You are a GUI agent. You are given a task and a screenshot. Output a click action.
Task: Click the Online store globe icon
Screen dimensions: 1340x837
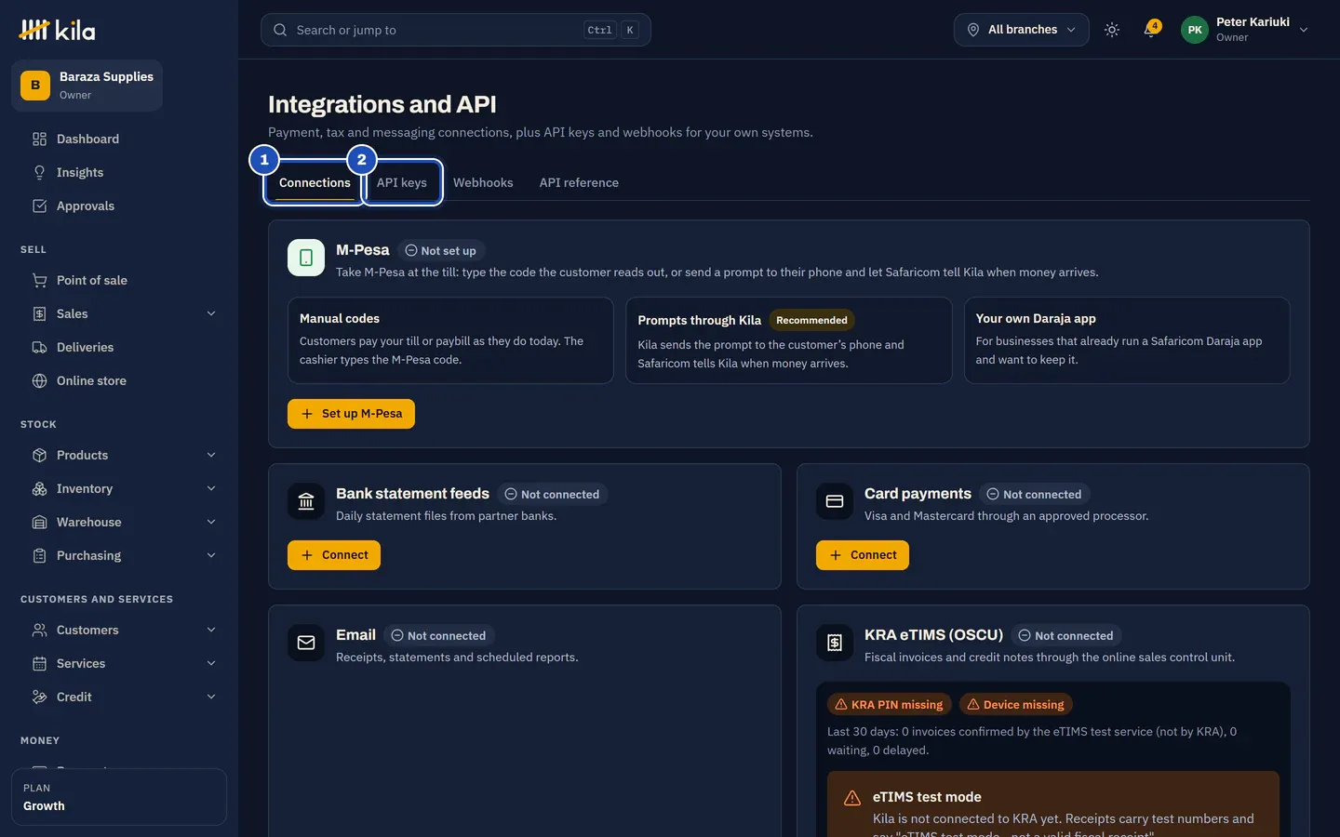click(x=39, y=380)
